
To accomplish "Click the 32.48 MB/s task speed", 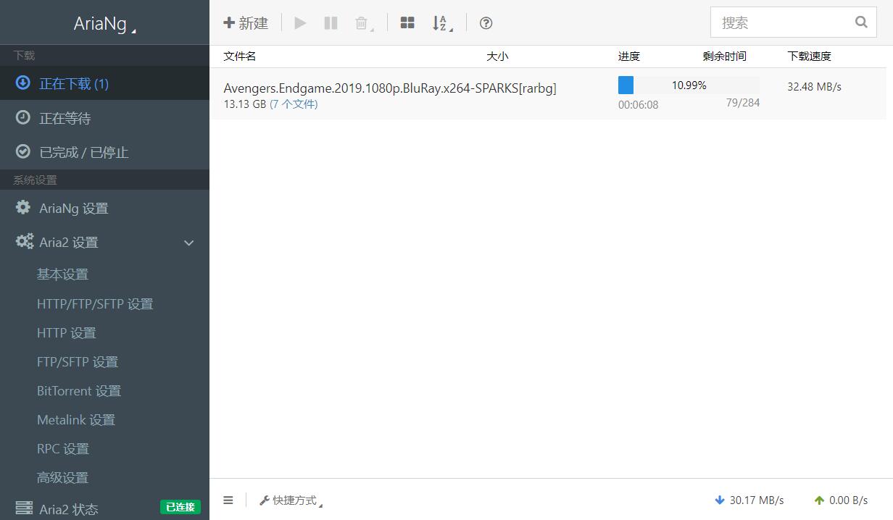I will [814, 86].
